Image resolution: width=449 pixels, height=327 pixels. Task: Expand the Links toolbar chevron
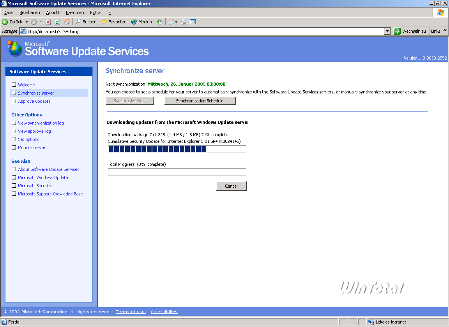pos(445,30)
